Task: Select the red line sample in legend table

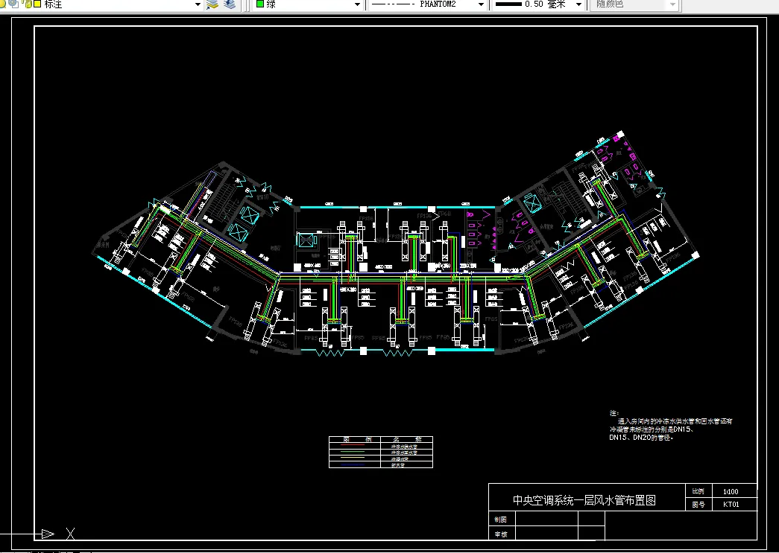Action: [352, 446]
